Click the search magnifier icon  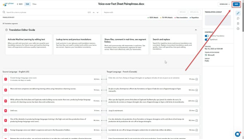4,12
